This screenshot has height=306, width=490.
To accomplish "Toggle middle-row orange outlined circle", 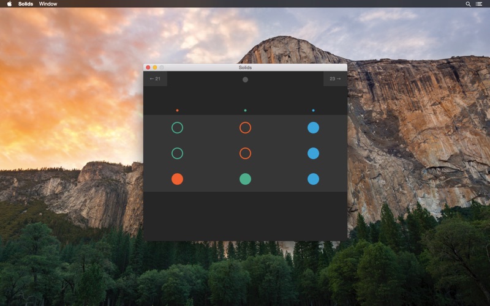I will pos(246,154).
